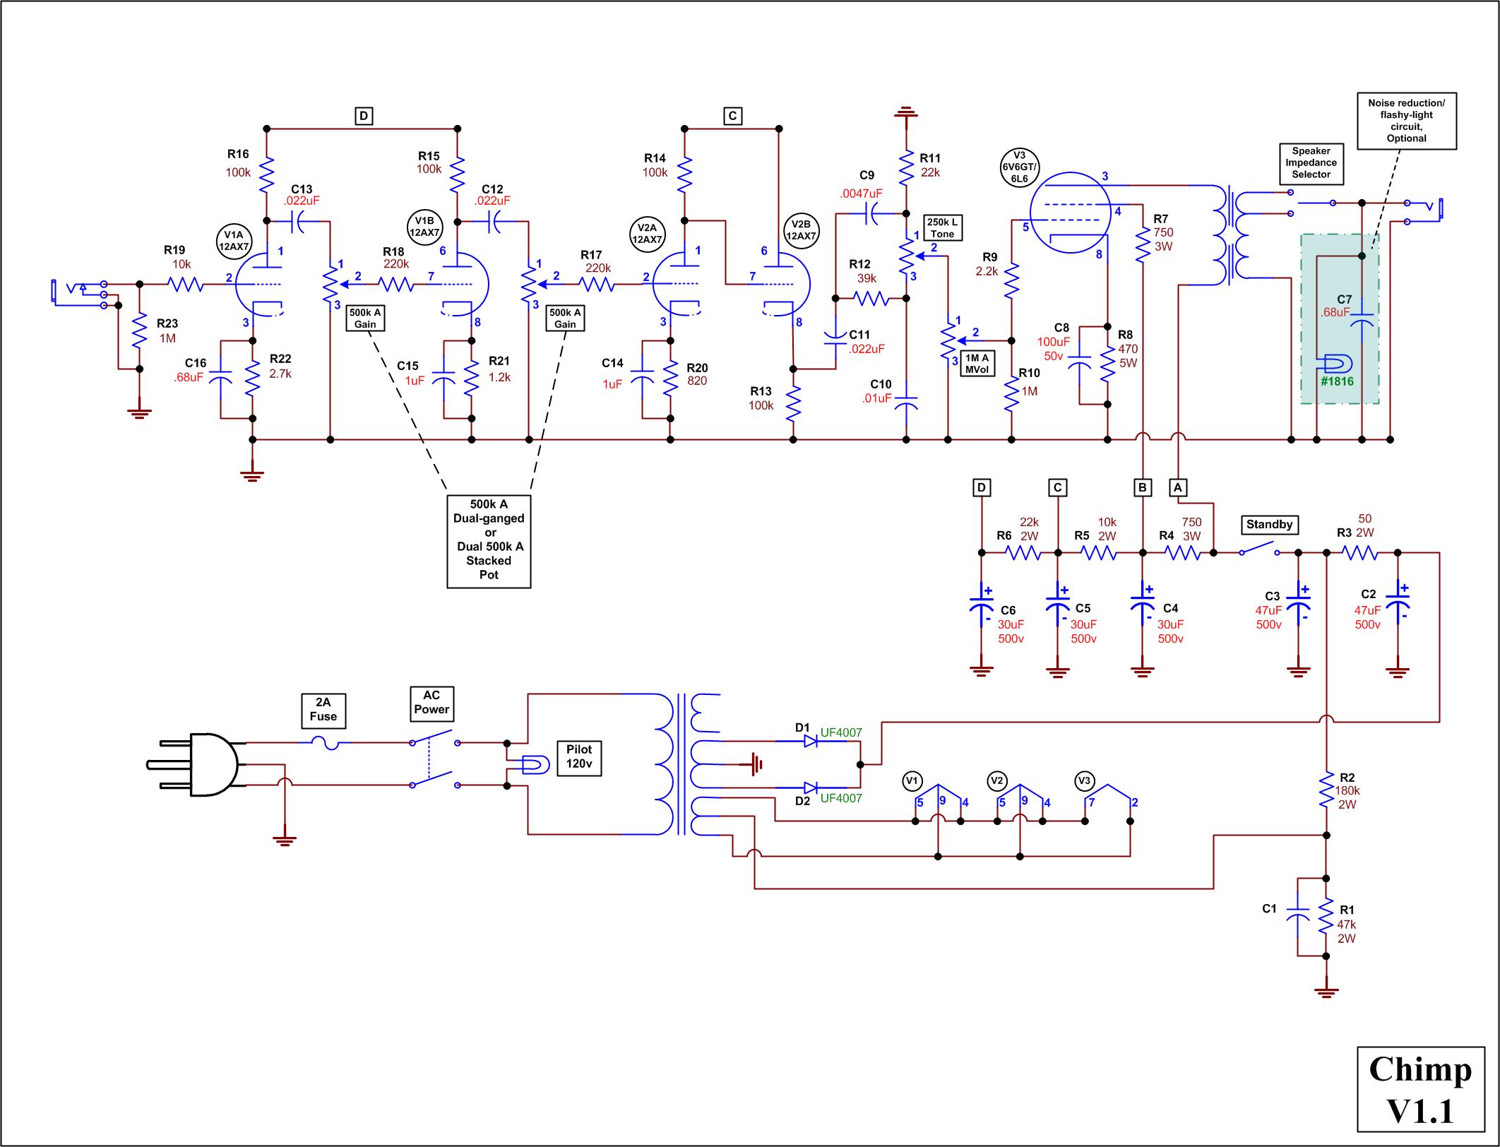Image resolution: width=1500 pixels, height=1147 pixels.
Task: Select the D1 UF4007 diode symbol
Action: [810, 741]
